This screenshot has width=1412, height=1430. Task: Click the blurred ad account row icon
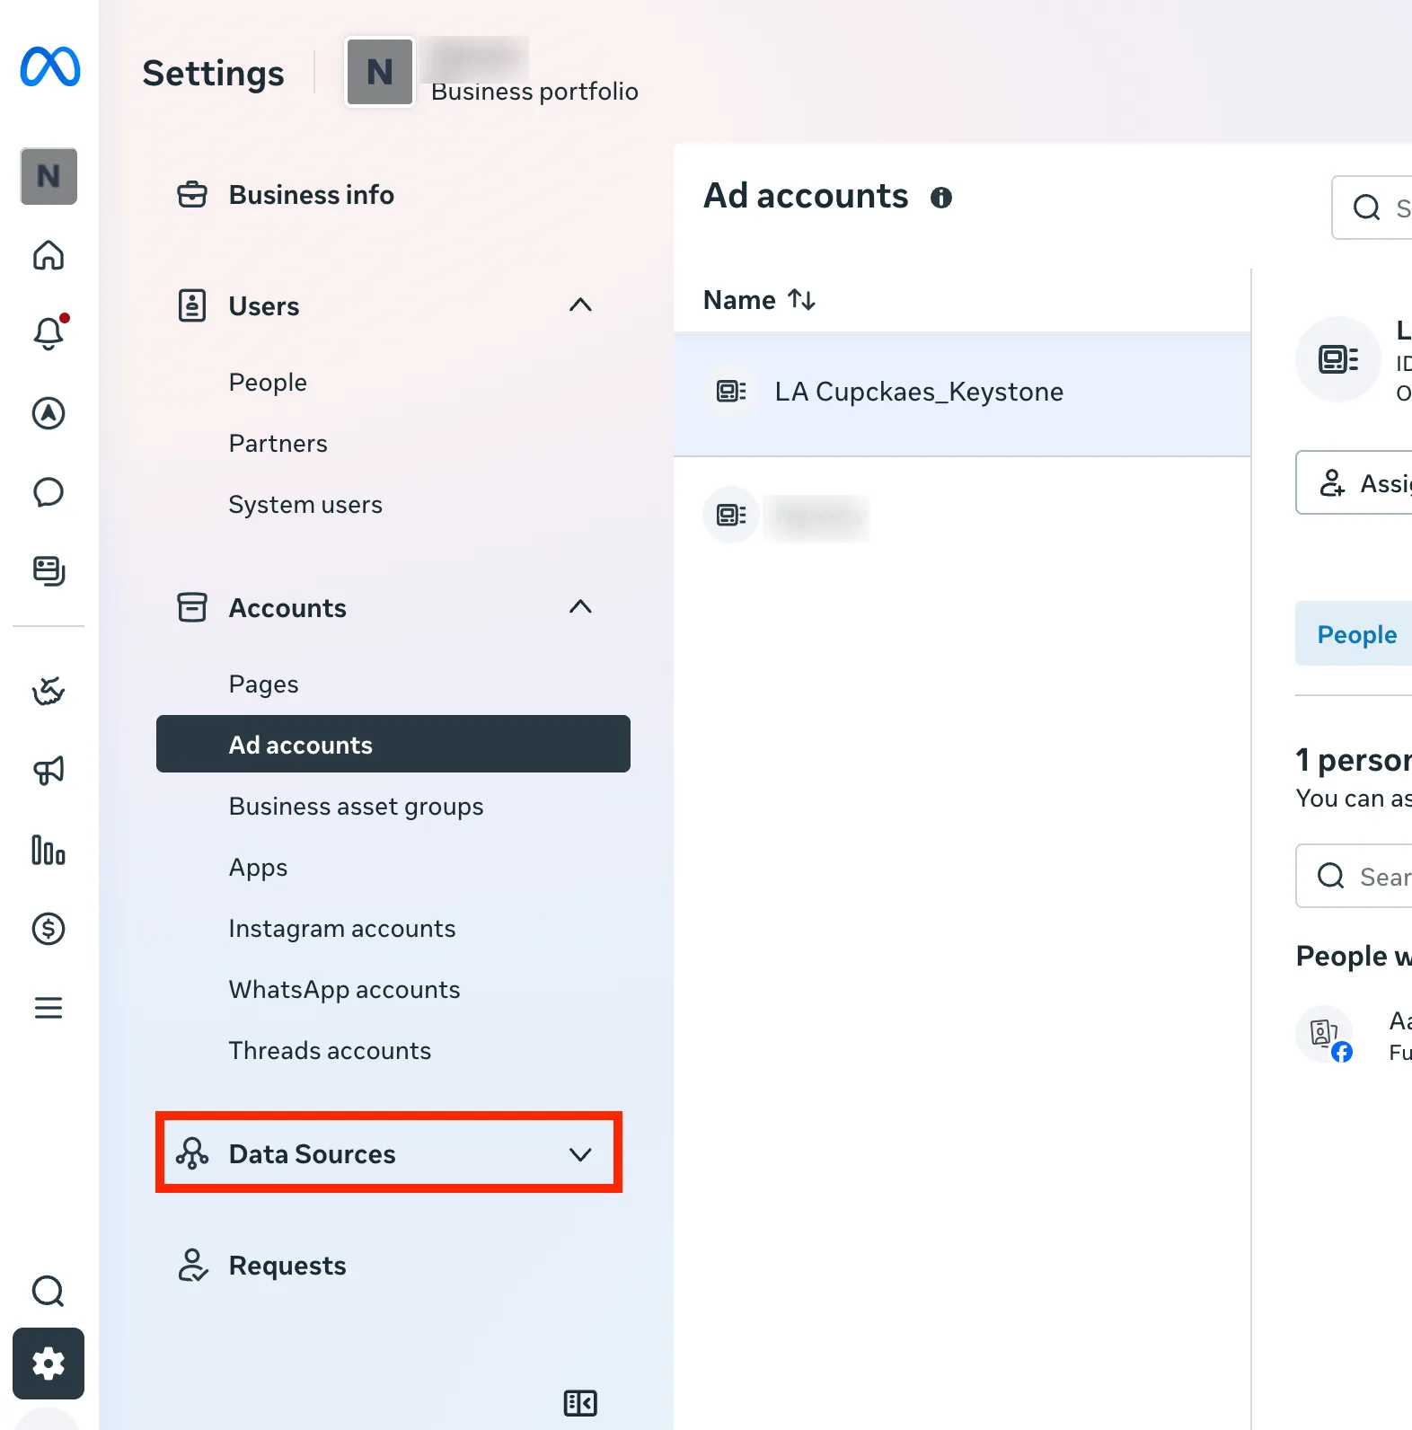point(731,515)
